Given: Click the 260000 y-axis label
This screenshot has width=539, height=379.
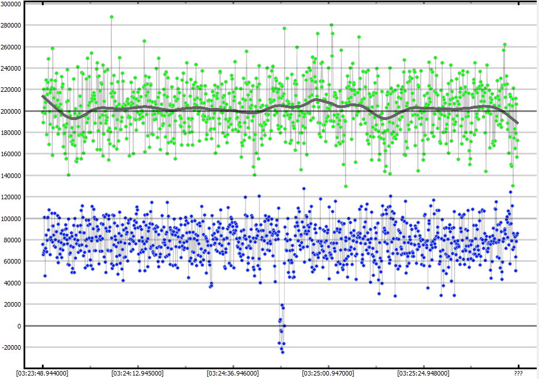Looking at the screenshot, I should click(x=11, y=47).
